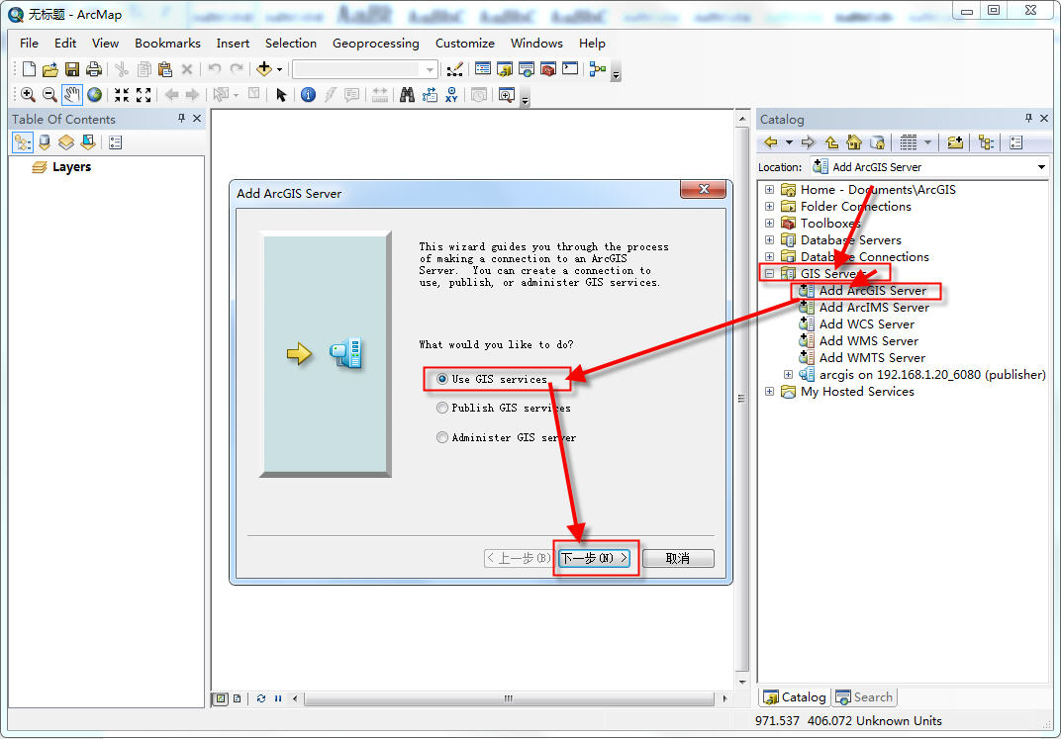The height and width of the screenshot is (739, 1061).
Task: Expand My Hosted Services node
Action: (x=769, y=392)
